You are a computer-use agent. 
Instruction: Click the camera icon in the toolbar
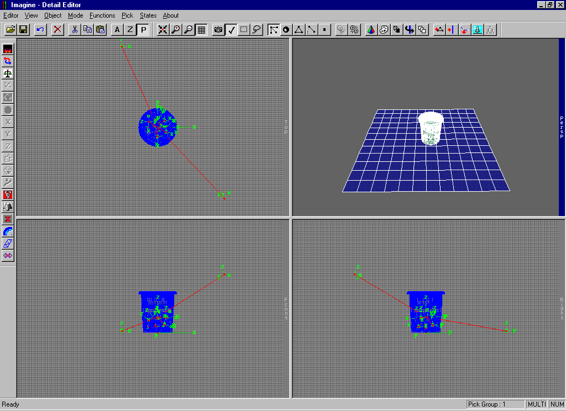pyautogui.click(x=218, y=30)
